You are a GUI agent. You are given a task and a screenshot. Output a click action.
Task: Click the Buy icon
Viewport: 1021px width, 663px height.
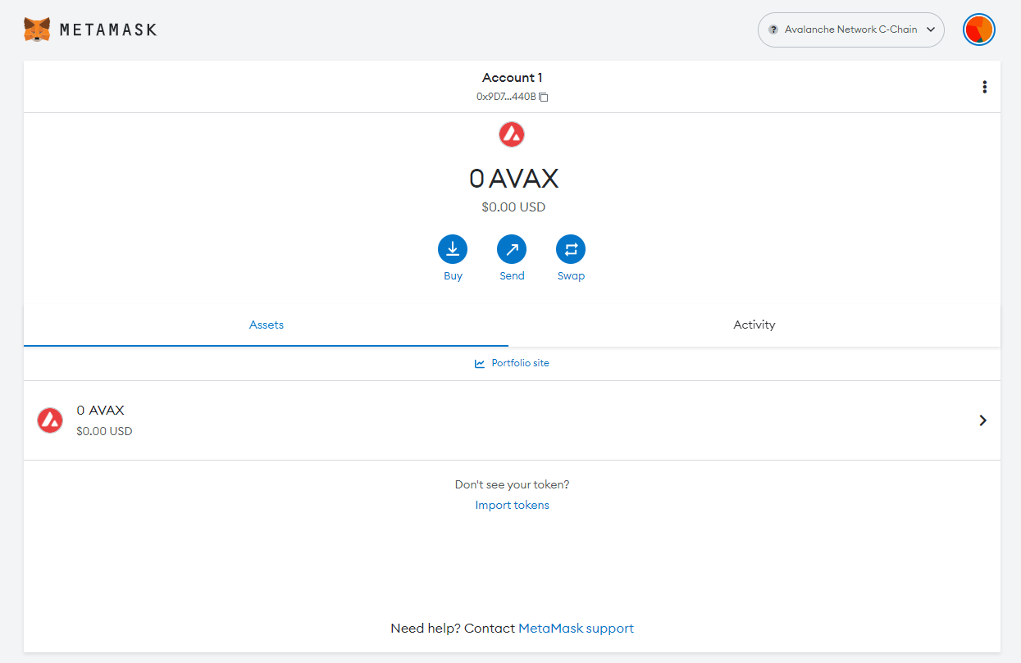(x=453, y=247)
